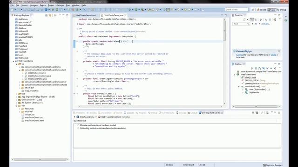Expand the WebTwainDemo project node

pos(14,61)
